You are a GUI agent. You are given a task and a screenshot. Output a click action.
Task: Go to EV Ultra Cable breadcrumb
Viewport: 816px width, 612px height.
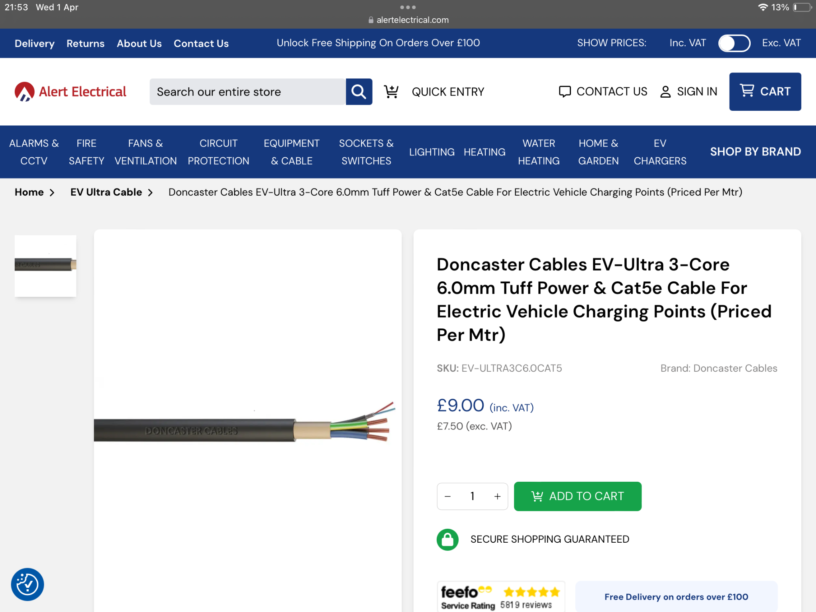pyautogui.click(x=106, y=192)
